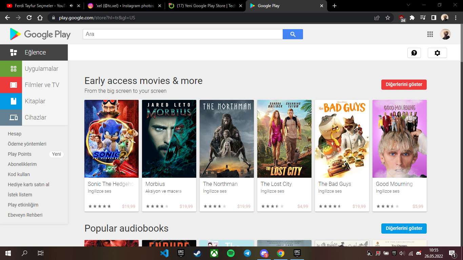
Task: Open the Play etkinliğim link
Action: click(x=23, y=205)
